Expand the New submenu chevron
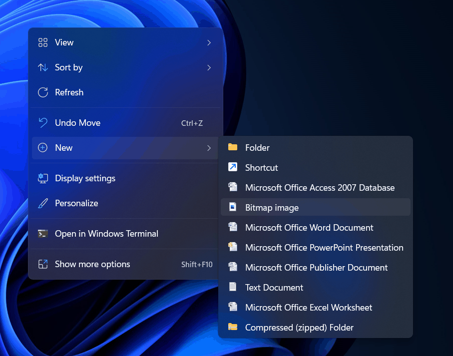 [209, 148]
